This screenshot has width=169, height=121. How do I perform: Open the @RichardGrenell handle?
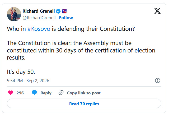(39, 18)
